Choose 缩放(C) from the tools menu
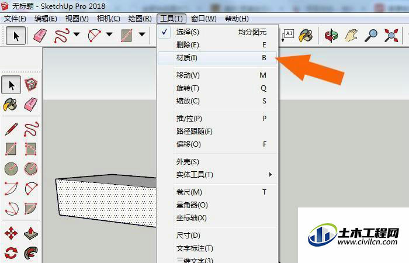 point(217,101)
